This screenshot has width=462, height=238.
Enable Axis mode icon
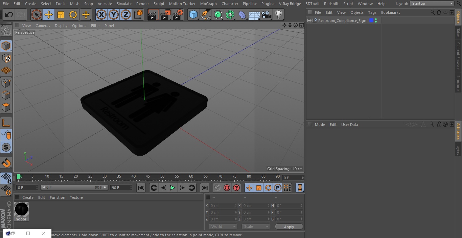6,123
